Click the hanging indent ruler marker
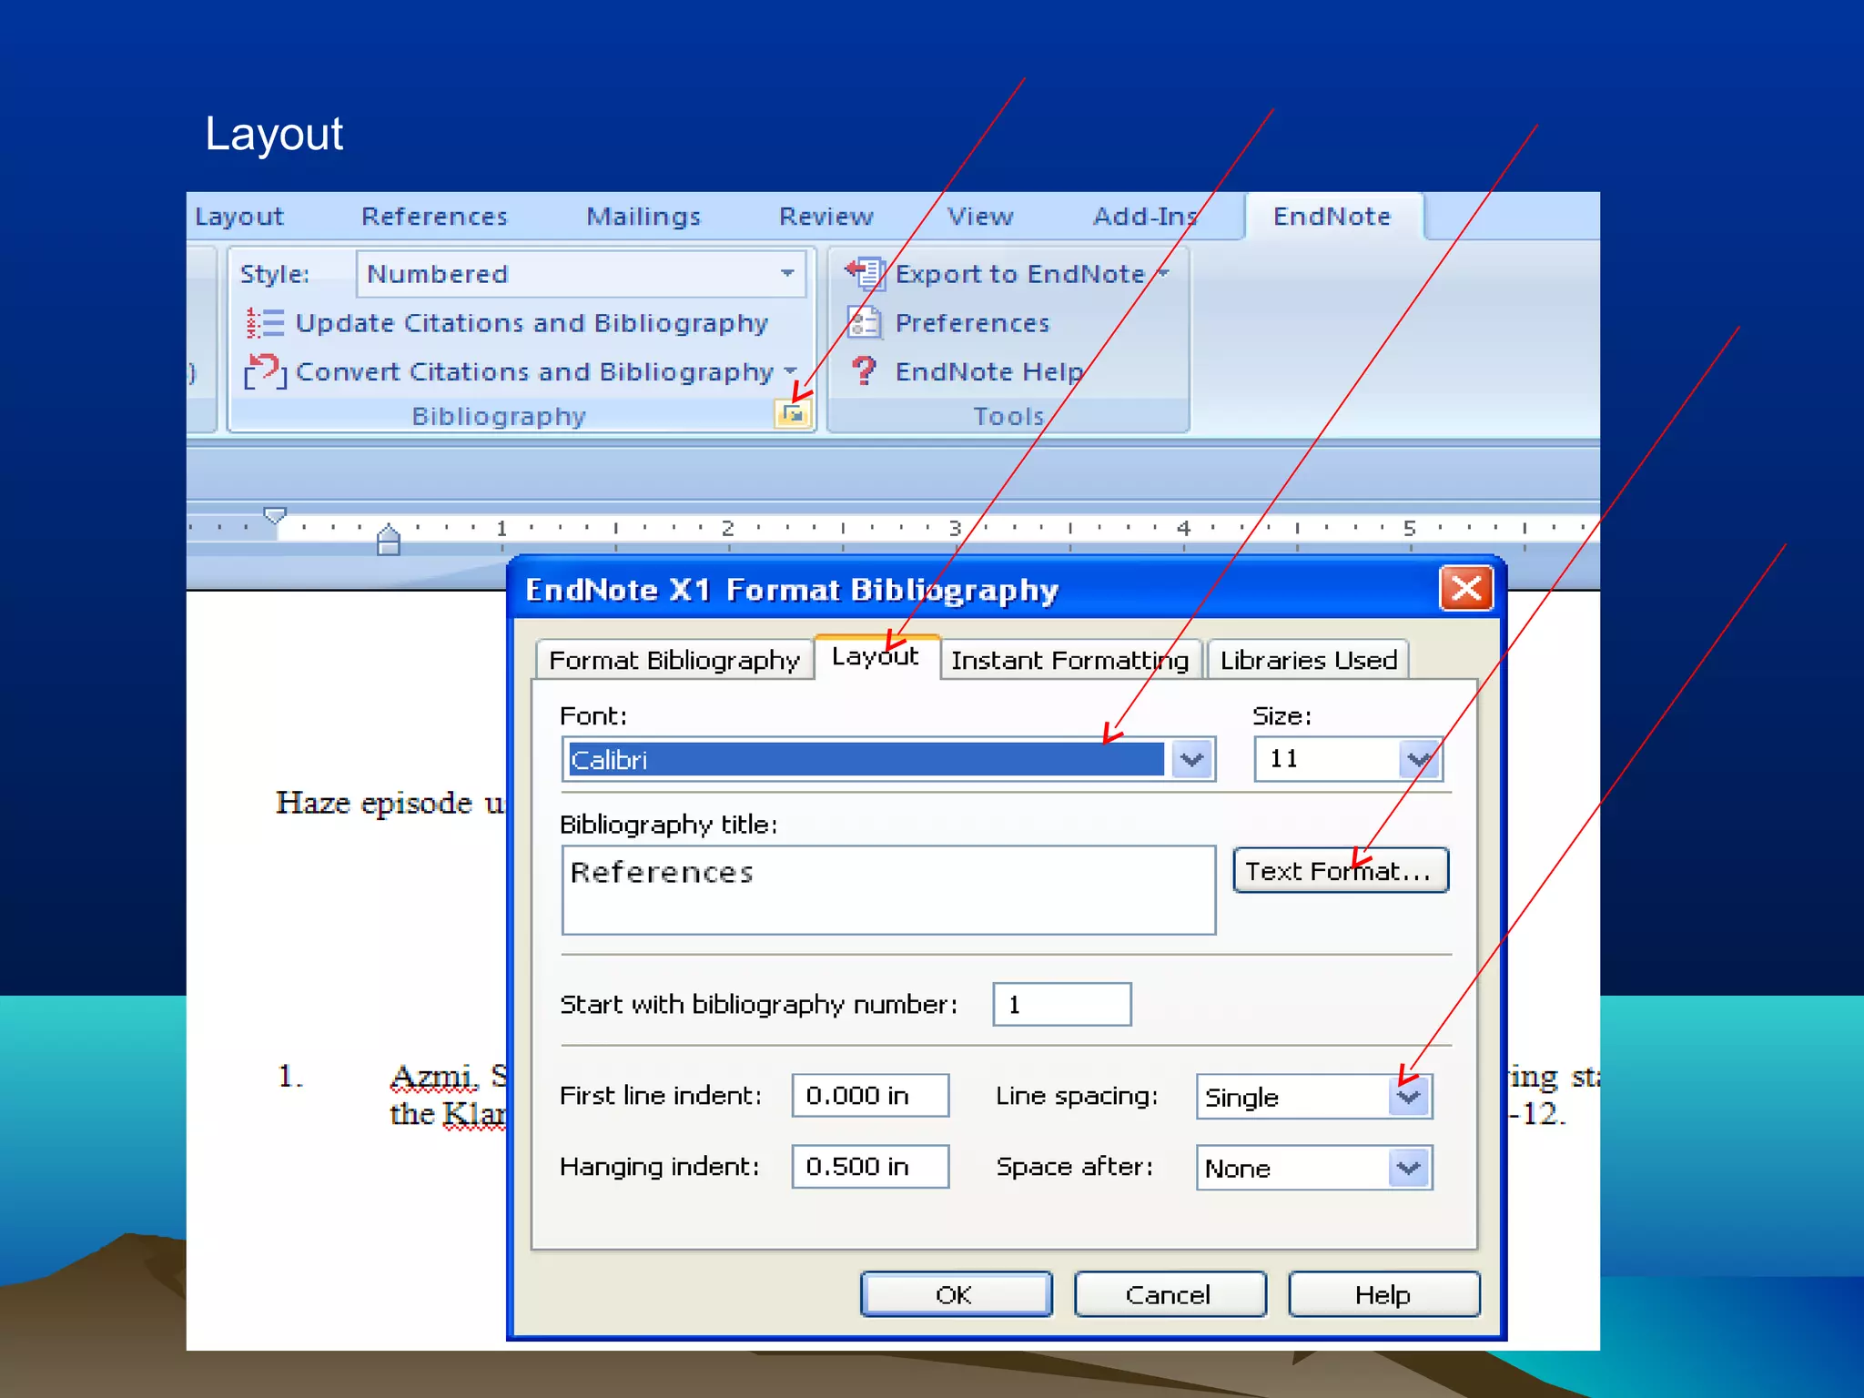The image size is (1864, 1398). point(389,533)
